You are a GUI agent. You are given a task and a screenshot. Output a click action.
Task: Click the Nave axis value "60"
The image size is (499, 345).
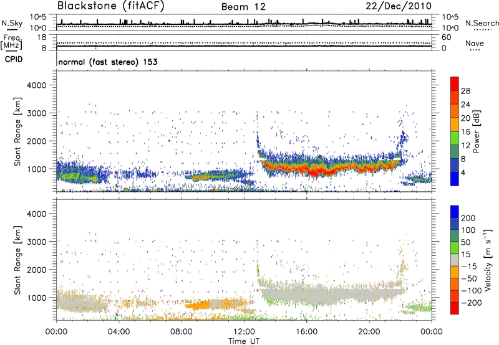coord(446,37)
